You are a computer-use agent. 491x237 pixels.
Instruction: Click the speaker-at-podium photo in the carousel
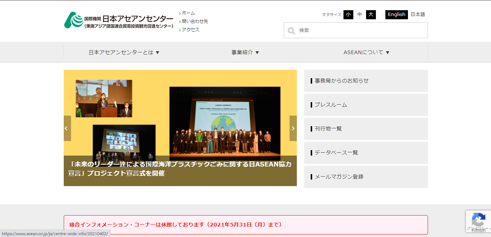[104, 99]
